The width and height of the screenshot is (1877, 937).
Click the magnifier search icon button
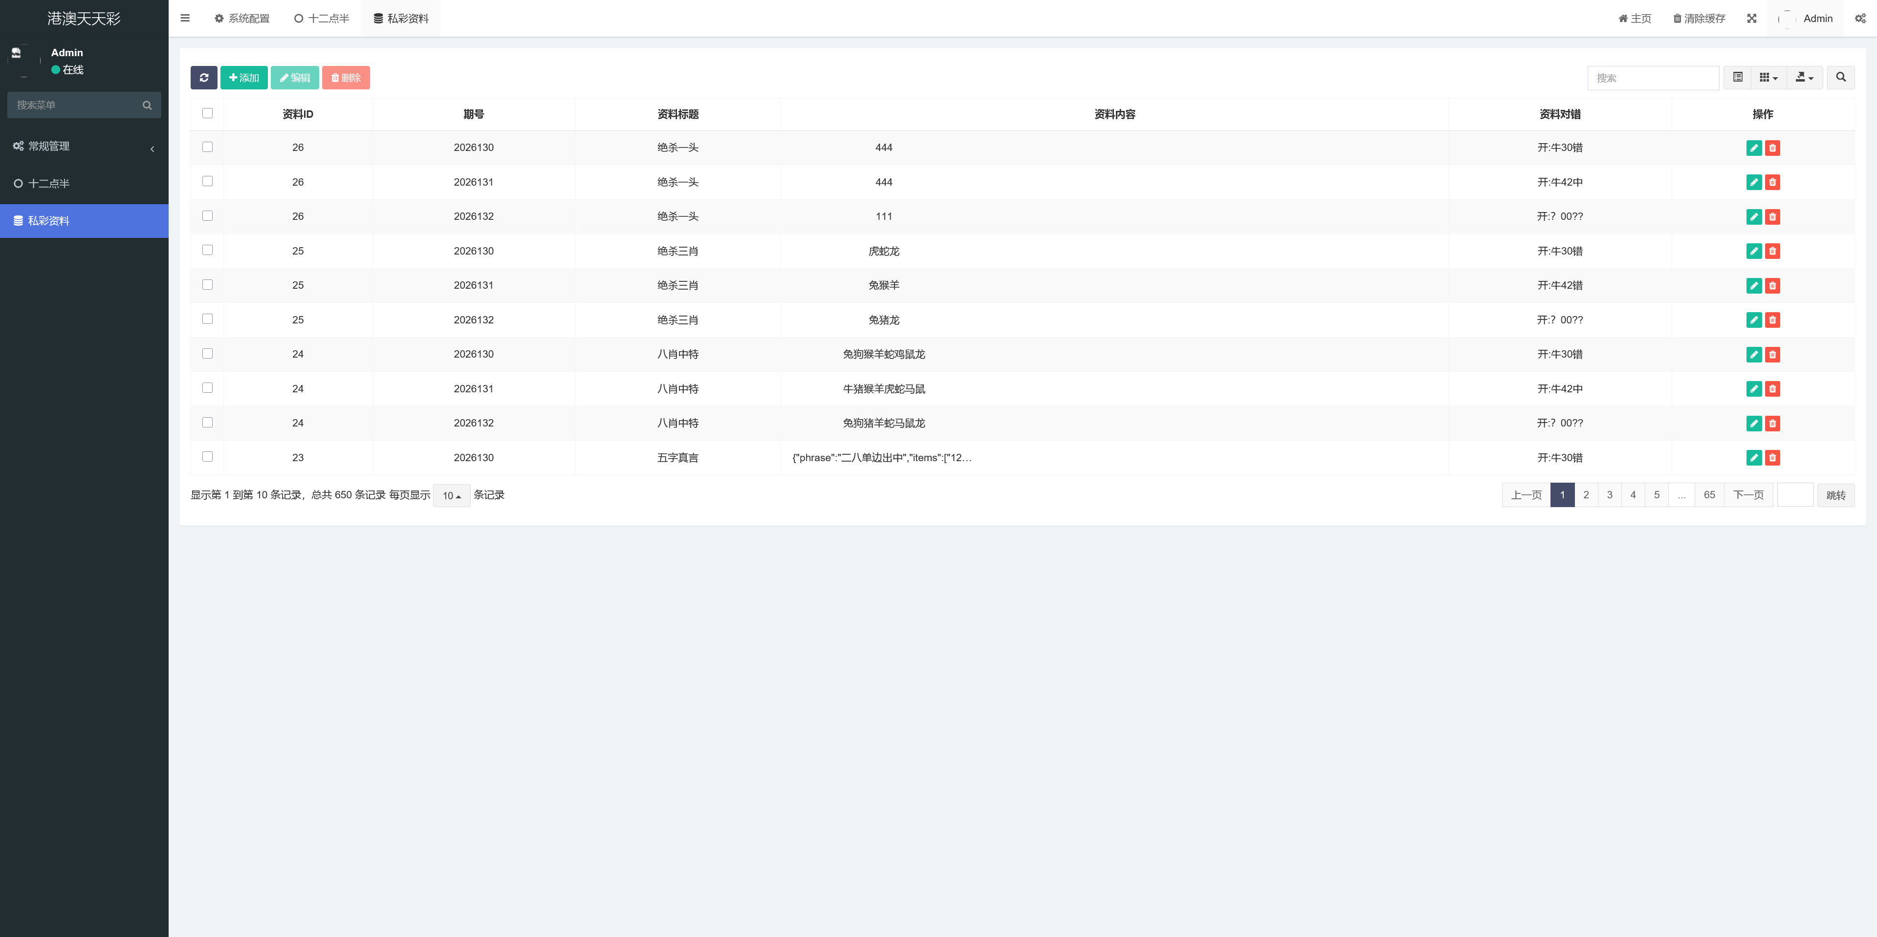pyautogui.click(x=1840, y=78)
